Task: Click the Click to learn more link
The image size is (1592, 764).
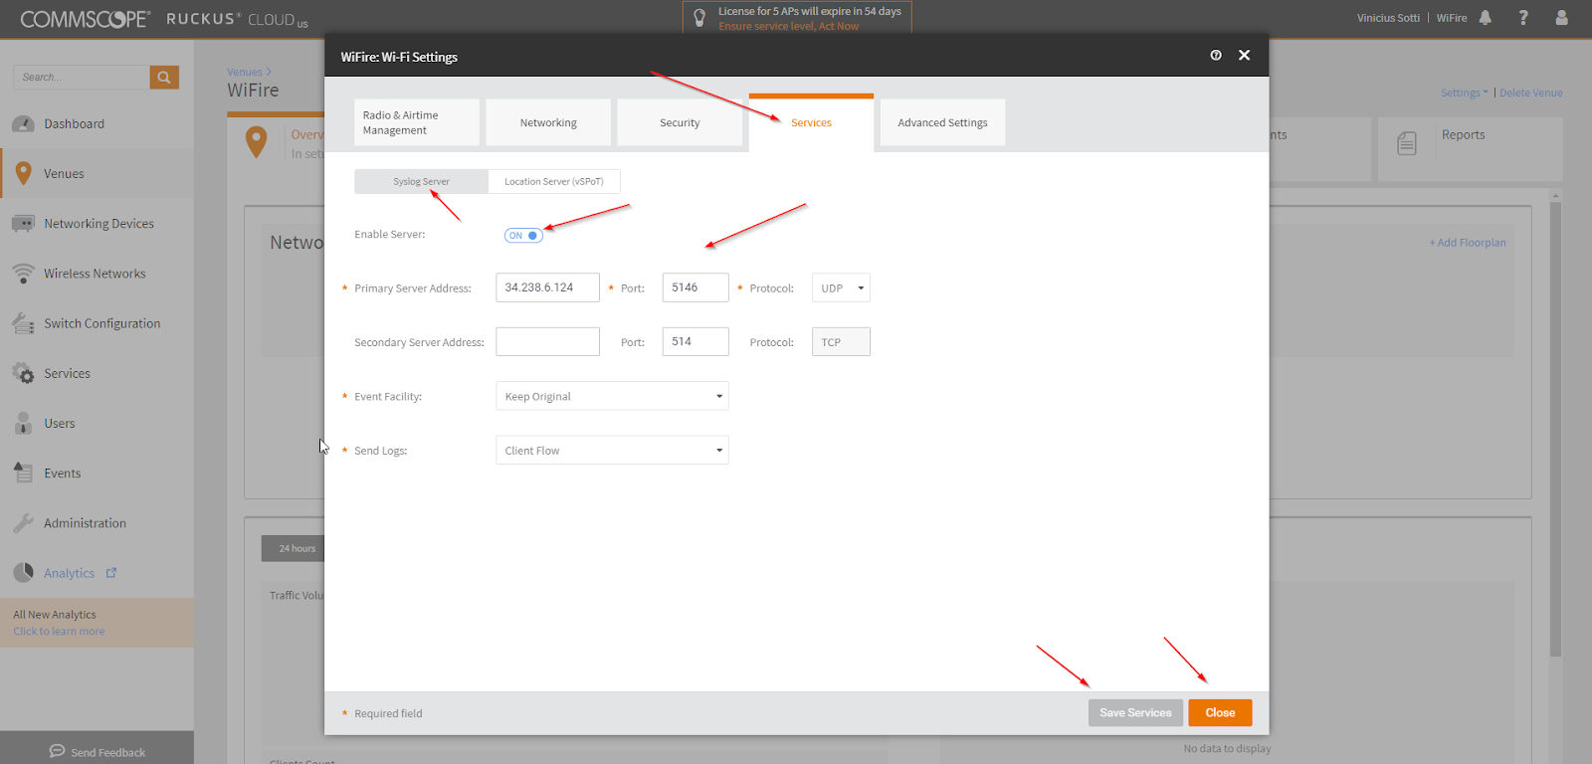Action: (59, 631)
